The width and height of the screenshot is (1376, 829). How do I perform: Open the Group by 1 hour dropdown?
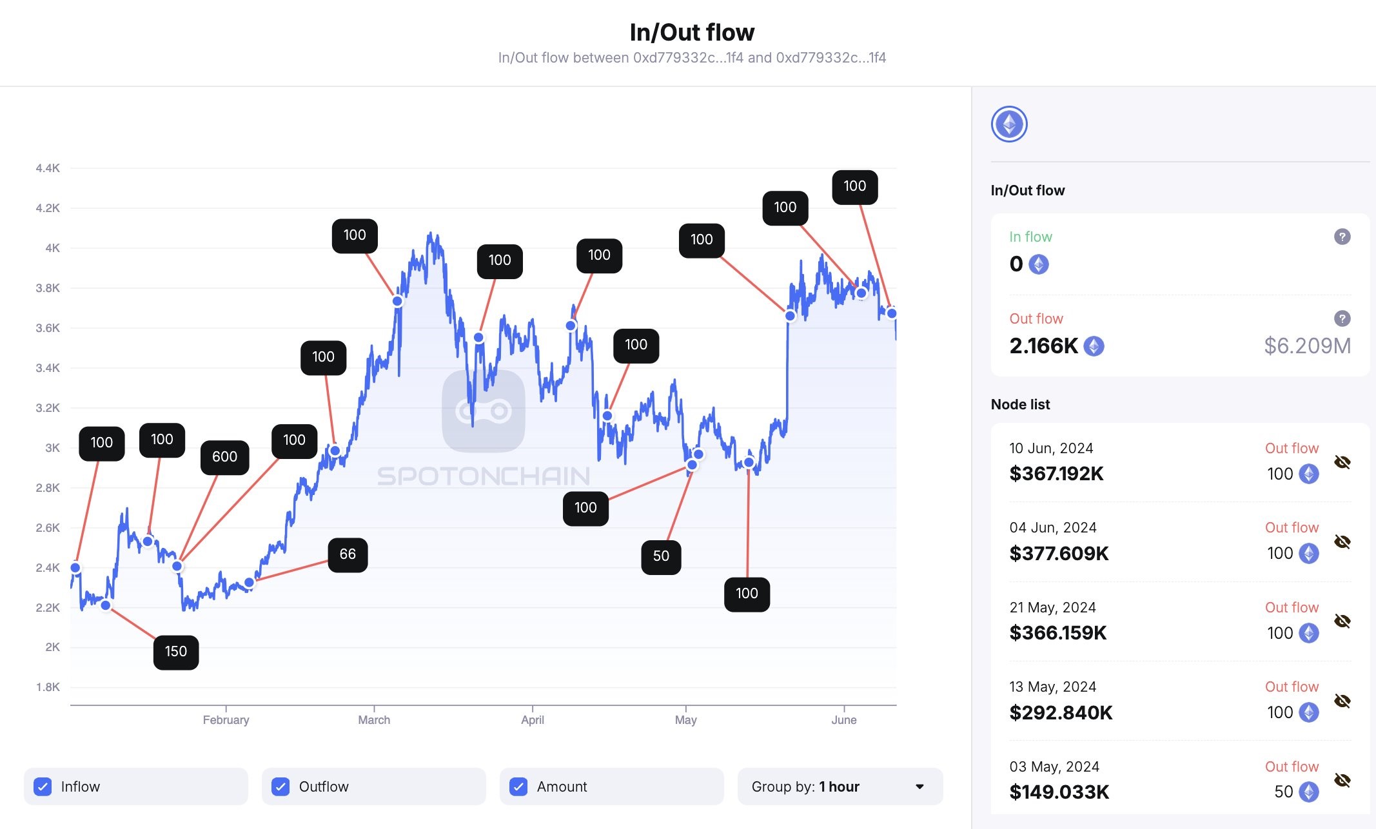[840, 786]
